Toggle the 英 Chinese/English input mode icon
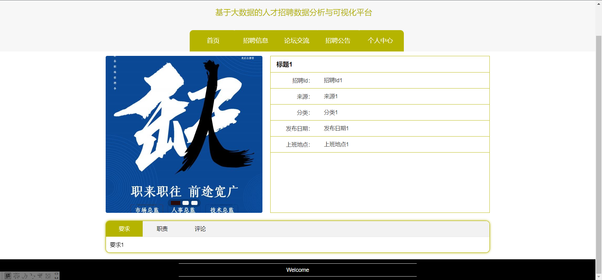This screenshot has height=280, width=602. (17, 276)
